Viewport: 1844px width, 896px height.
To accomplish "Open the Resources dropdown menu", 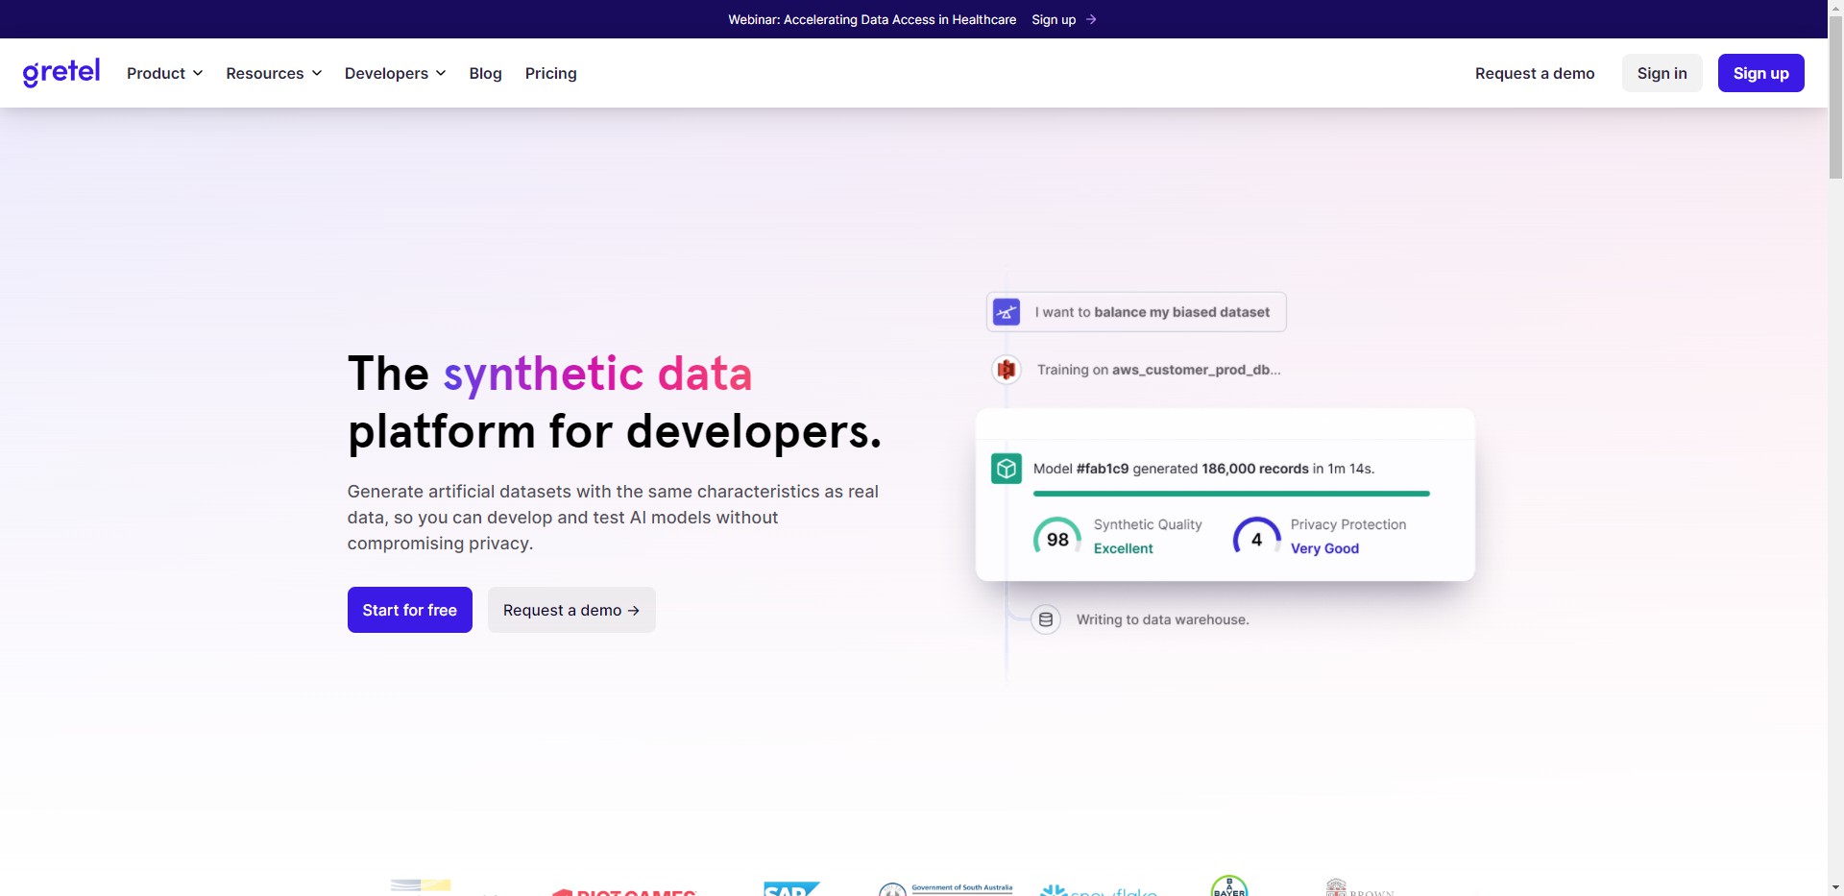I will pos(274,73).
